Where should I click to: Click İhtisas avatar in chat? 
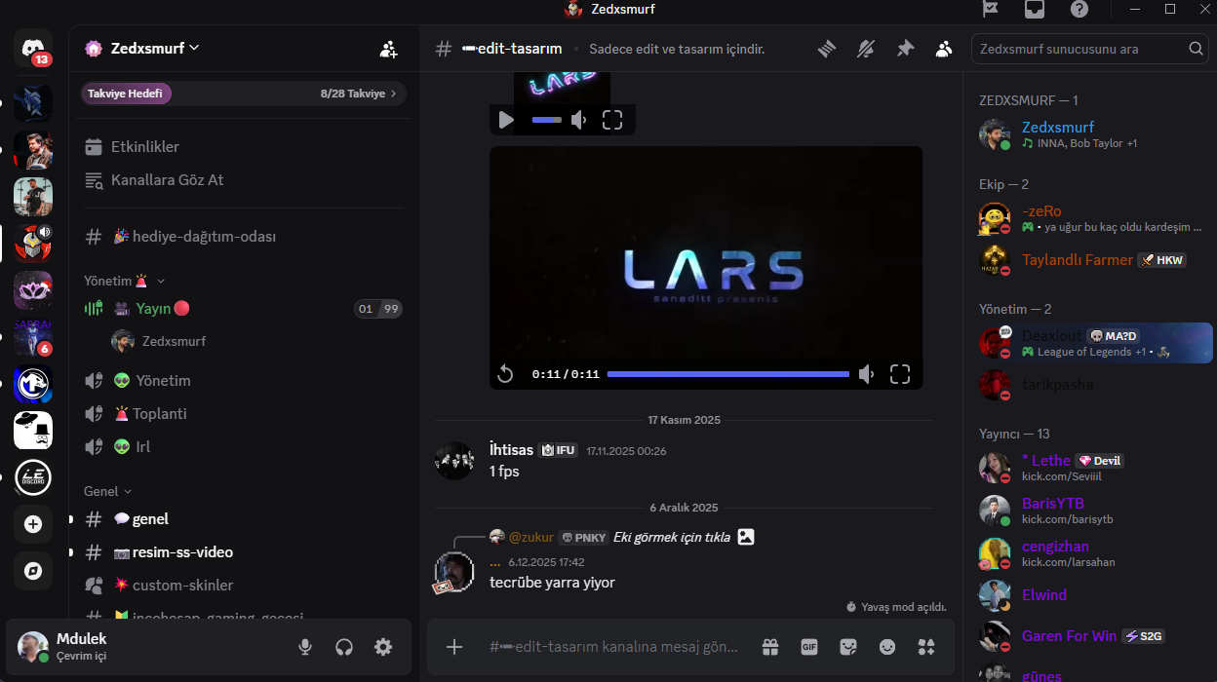point(454,461)
